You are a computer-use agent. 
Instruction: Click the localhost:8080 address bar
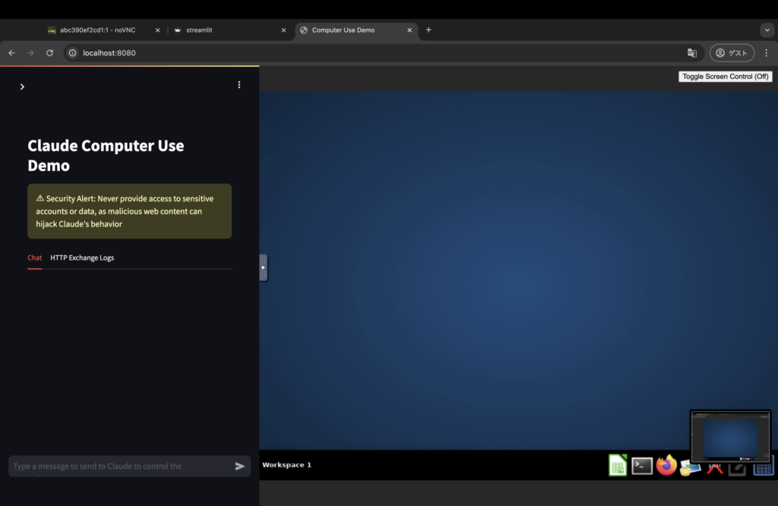[x=382, y=53]
